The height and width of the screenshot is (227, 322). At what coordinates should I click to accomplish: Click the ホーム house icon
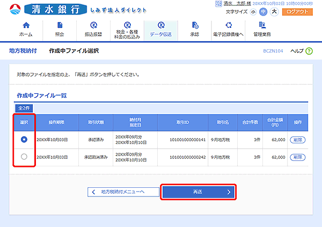(25, 25)
